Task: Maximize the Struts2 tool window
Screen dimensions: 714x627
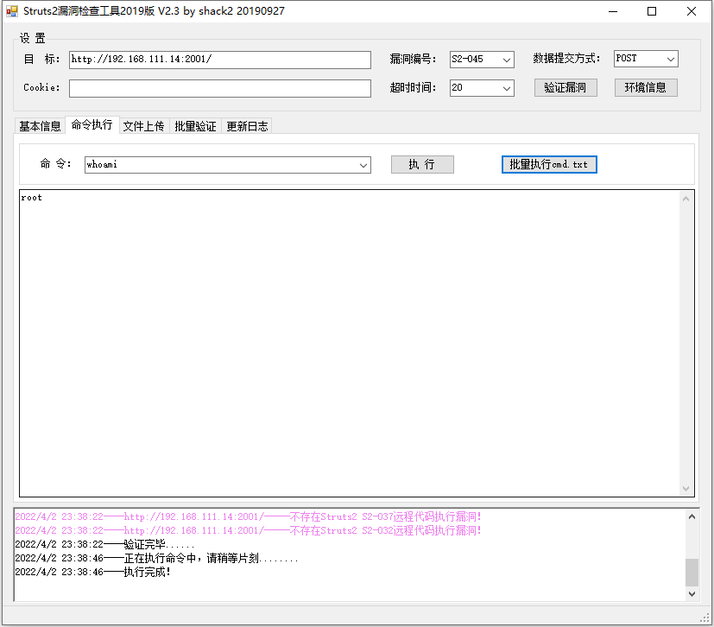Action: click(x=652, y=11)
